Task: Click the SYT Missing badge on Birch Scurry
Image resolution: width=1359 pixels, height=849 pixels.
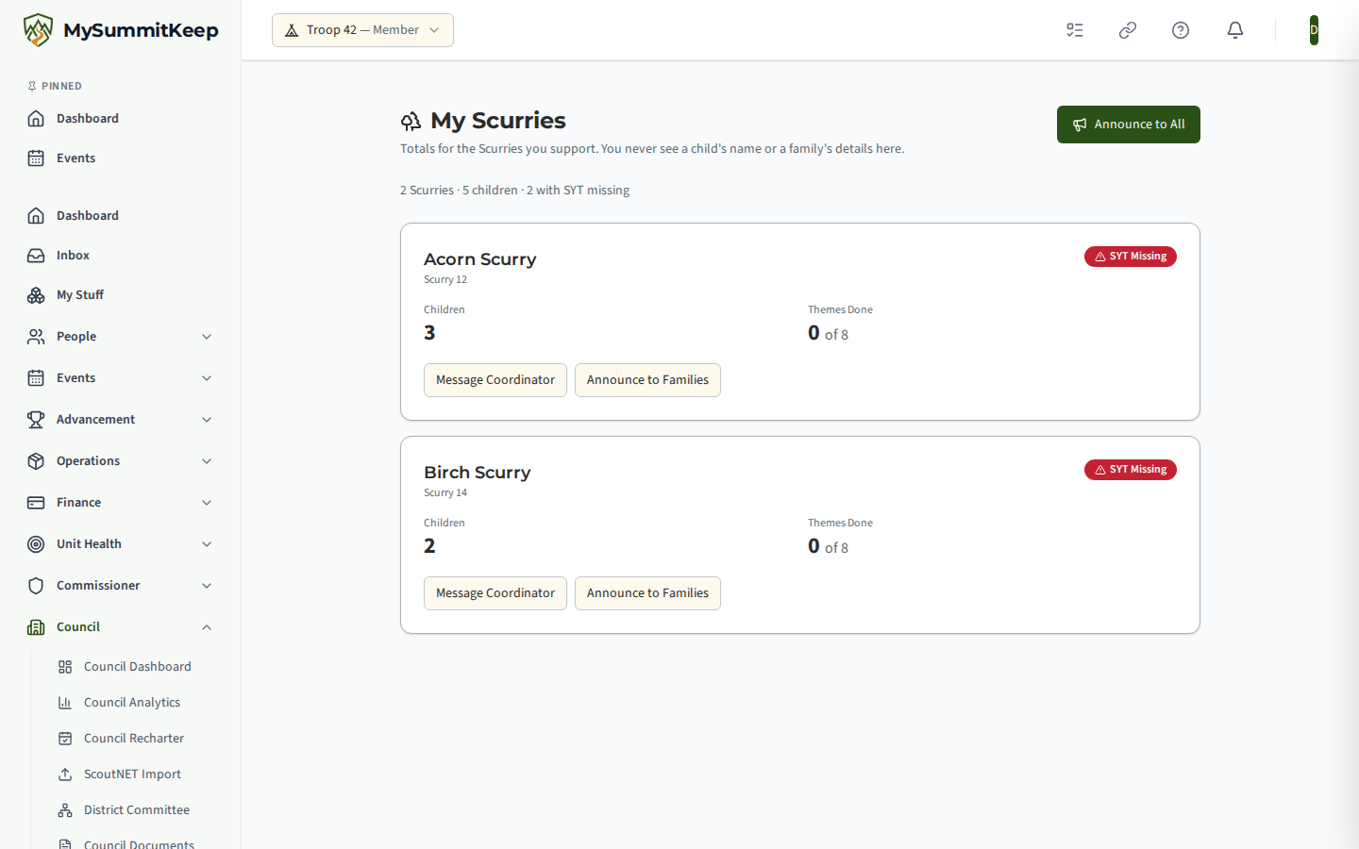Action: click(x=1131, y=470)
